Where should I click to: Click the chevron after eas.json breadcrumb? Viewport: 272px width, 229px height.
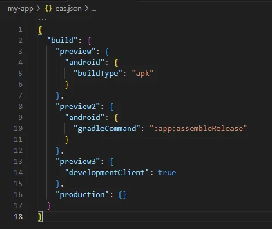[86, 9]
